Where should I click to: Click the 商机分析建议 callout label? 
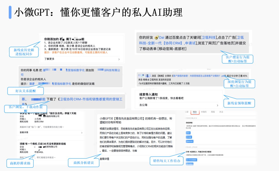tap(83, 163)
